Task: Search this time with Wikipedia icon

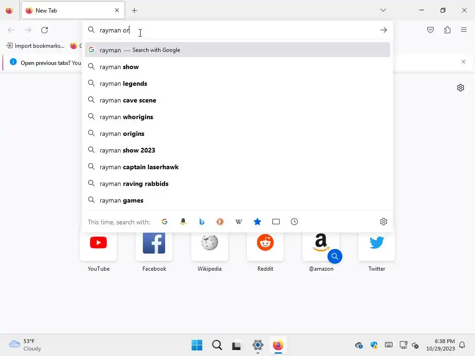Action: [x=239, y=222]
